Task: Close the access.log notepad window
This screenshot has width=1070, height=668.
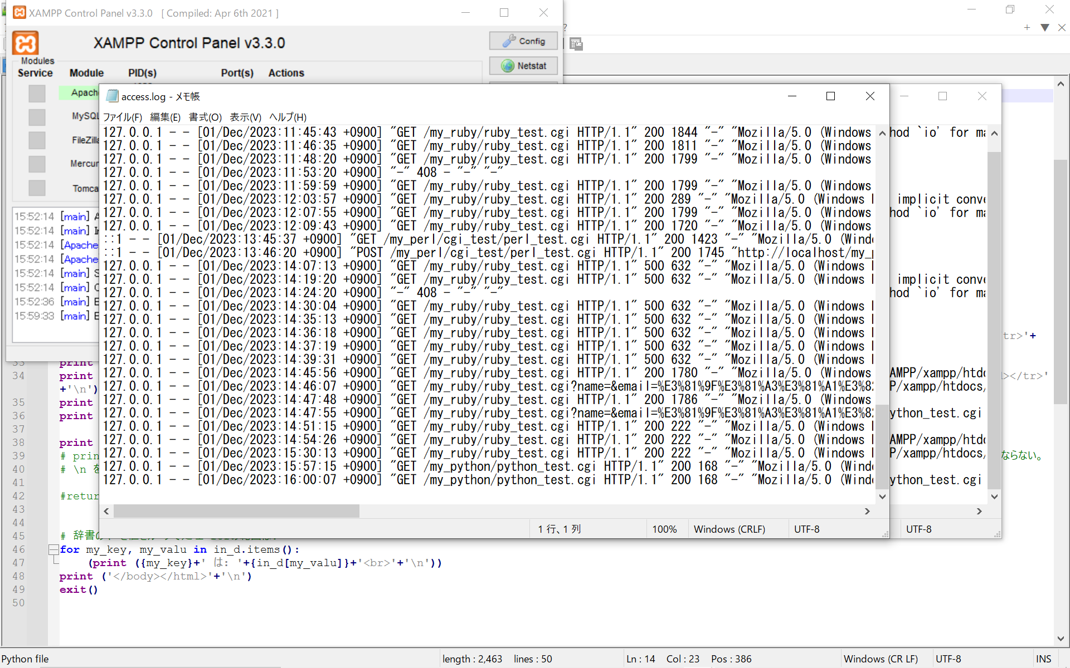Action: click(x=870, y=96)
